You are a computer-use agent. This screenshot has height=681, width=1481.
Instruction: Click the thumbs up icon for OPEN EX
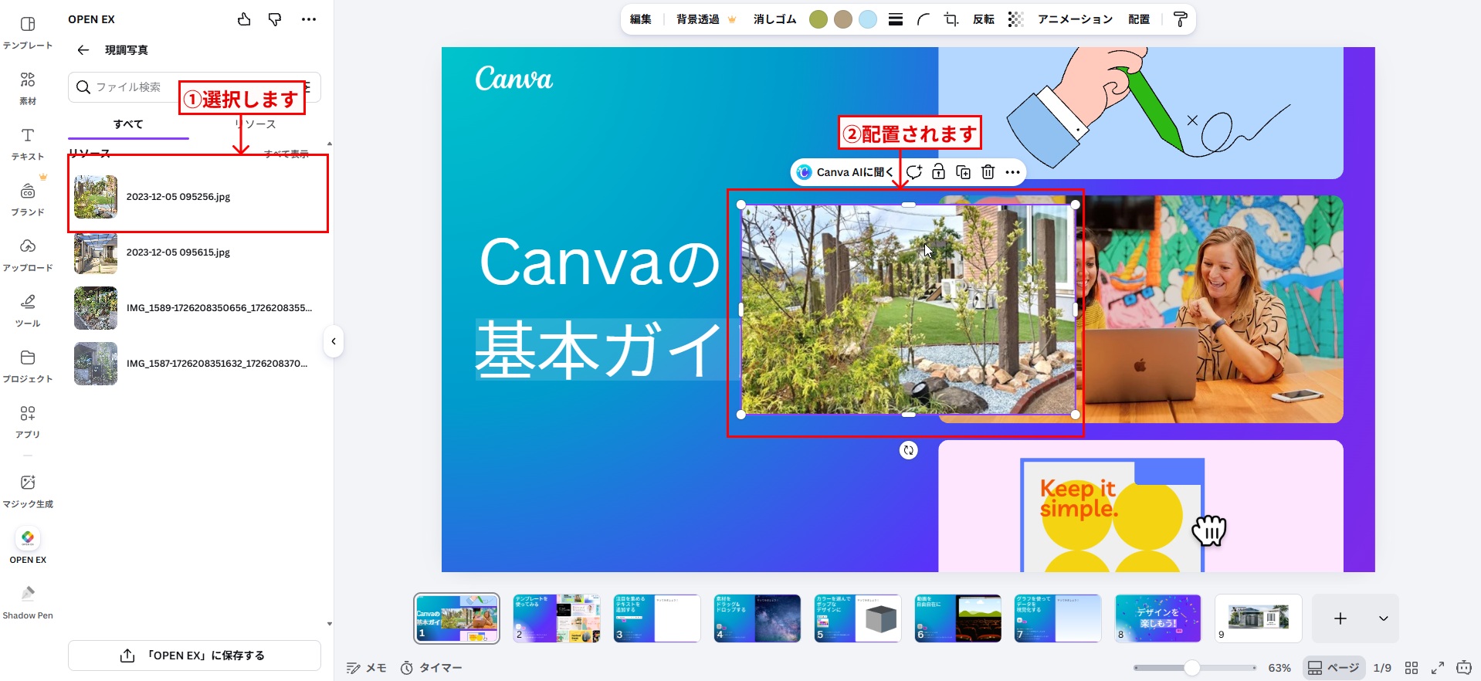coord(244,19)
